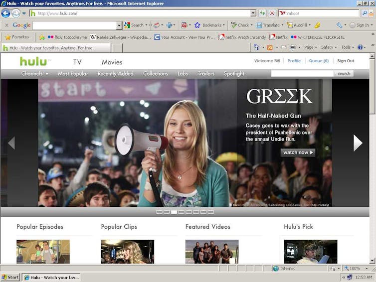This screenshot has height=282, width=376.
Task: Click the RSS feeds icon
Action: click(270, 47)
